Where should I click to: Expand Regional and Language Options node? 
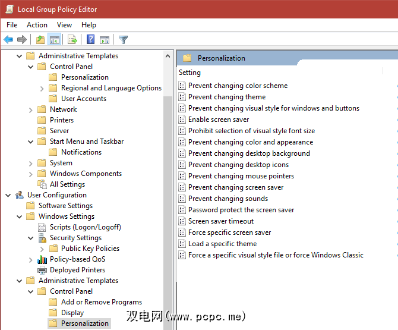pos(42,89)
